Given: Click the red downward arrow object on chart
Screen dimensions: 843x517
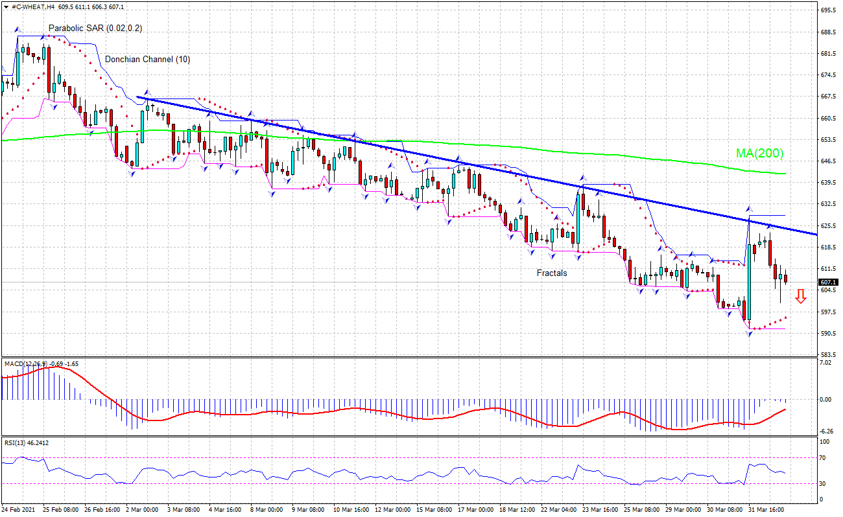Looking at the screenshot, I should pyautogui.click(x=801, y=296).
